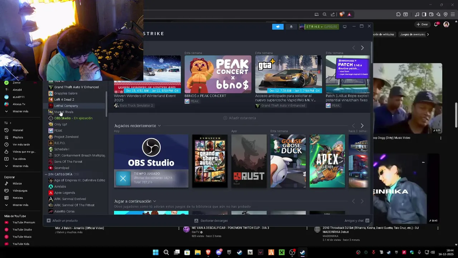Open 'Amigos y chat' in Steam
Viewport: 458px width, 258px height.
pos(357,221)
